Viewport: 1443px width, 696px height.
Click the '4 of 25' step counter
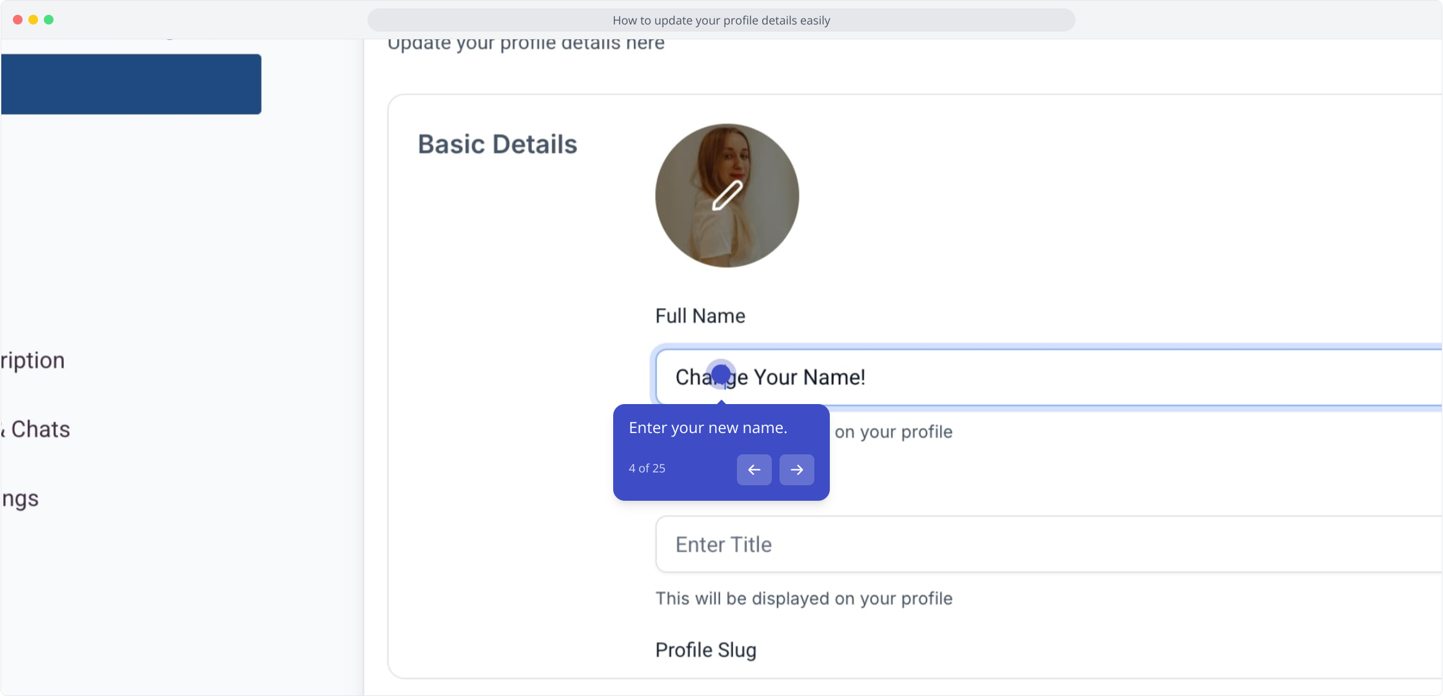tap(647, 469)
